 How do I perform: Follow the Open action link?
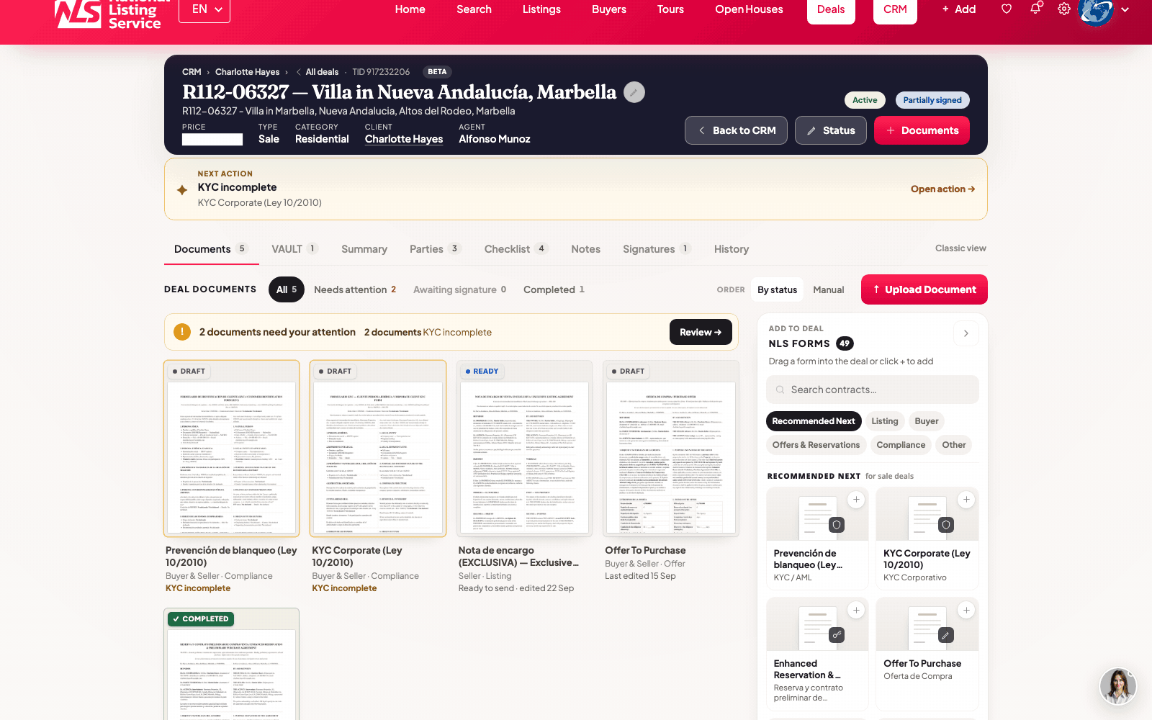(x=942, y=189)
